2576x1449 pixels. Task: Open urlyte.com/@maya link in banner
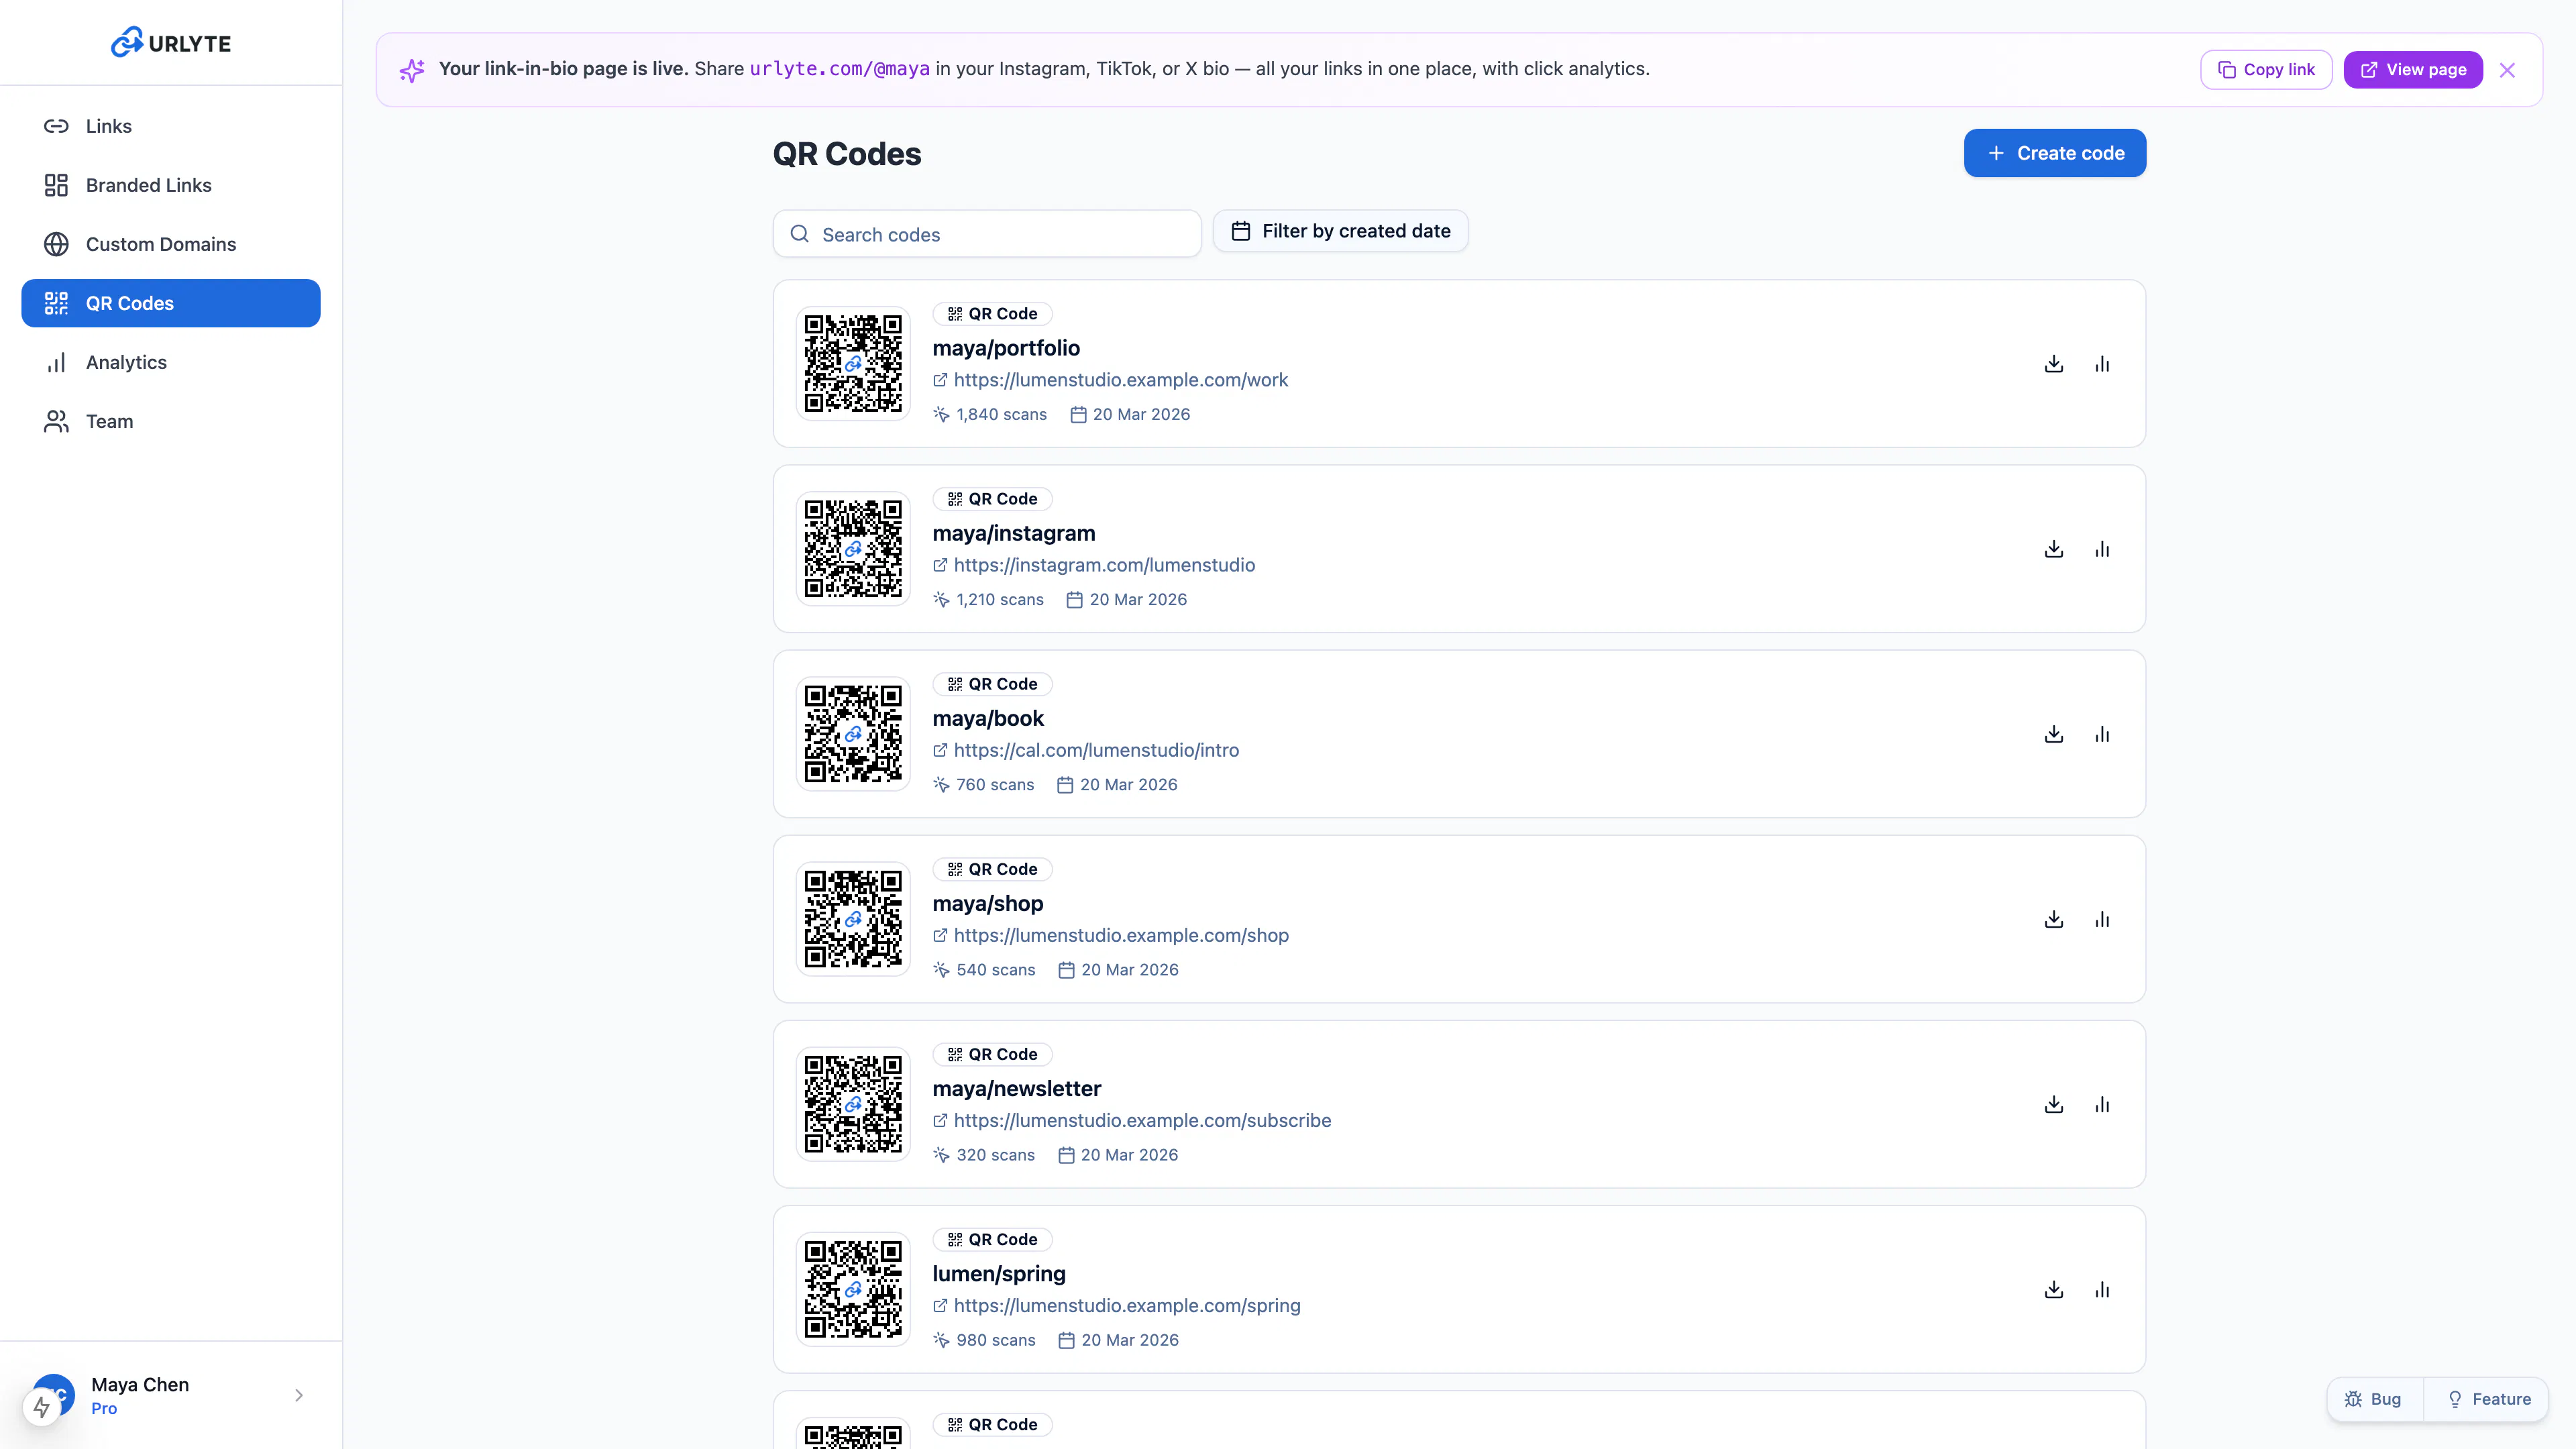point(840,69)
